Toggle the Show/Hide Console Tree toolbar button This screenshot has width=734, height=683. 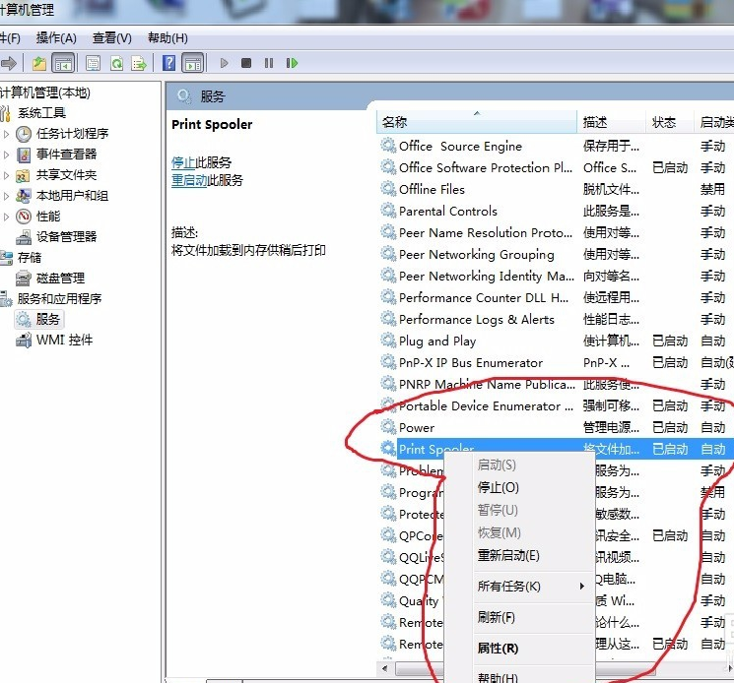62,63
